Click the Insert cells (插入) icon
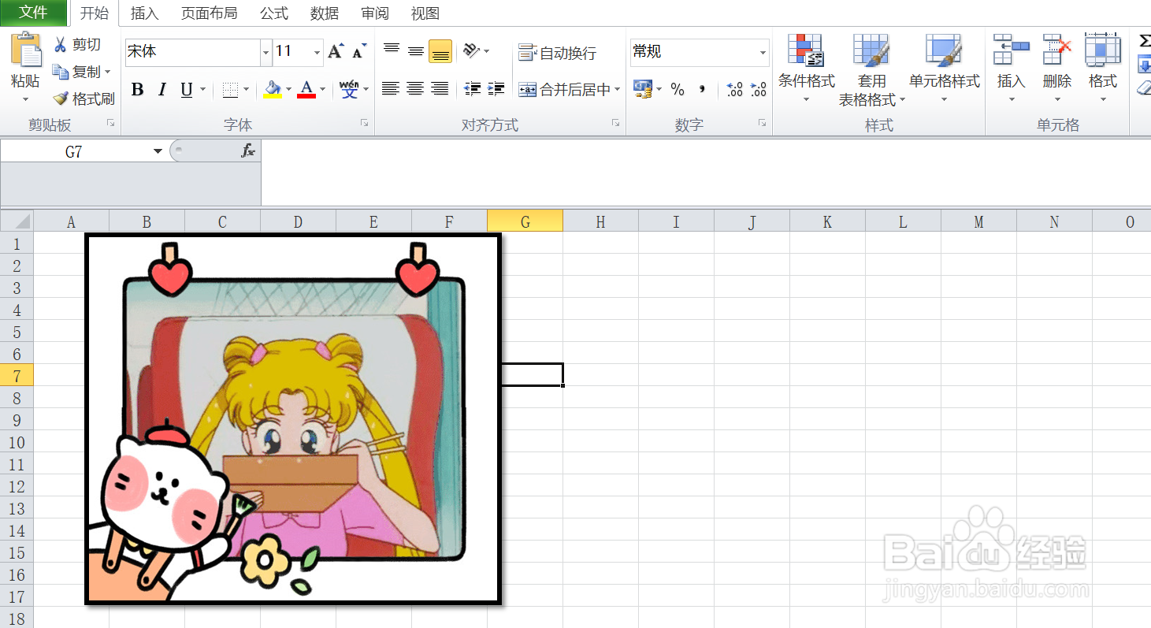 pyautogui.click(x=1012, y=49)
